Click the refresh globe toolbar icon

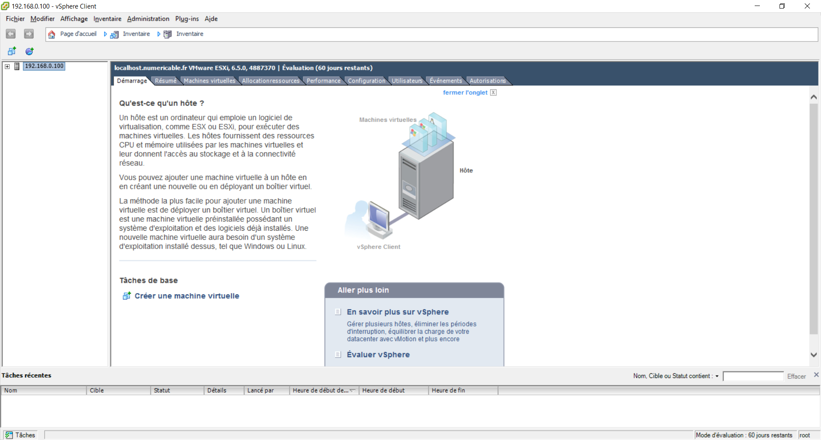point(30,51)
